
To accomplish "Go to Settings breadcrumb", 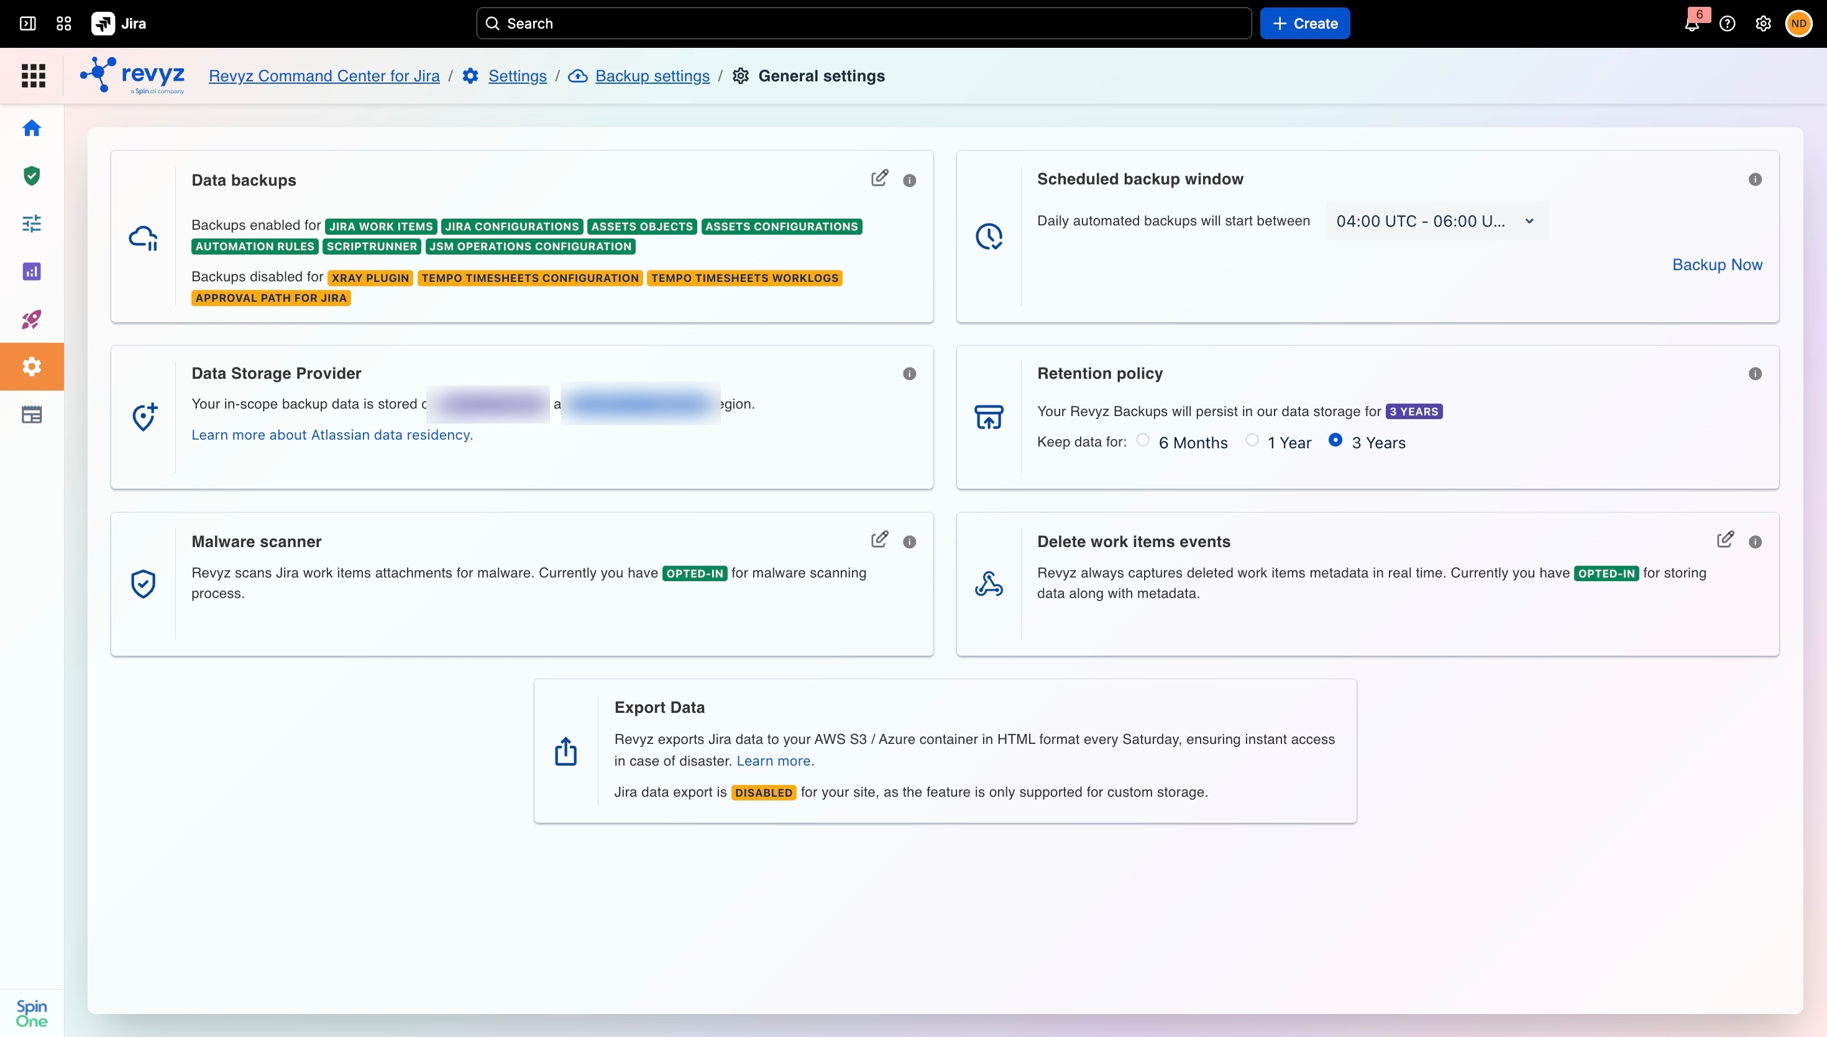I will (517, 76).
